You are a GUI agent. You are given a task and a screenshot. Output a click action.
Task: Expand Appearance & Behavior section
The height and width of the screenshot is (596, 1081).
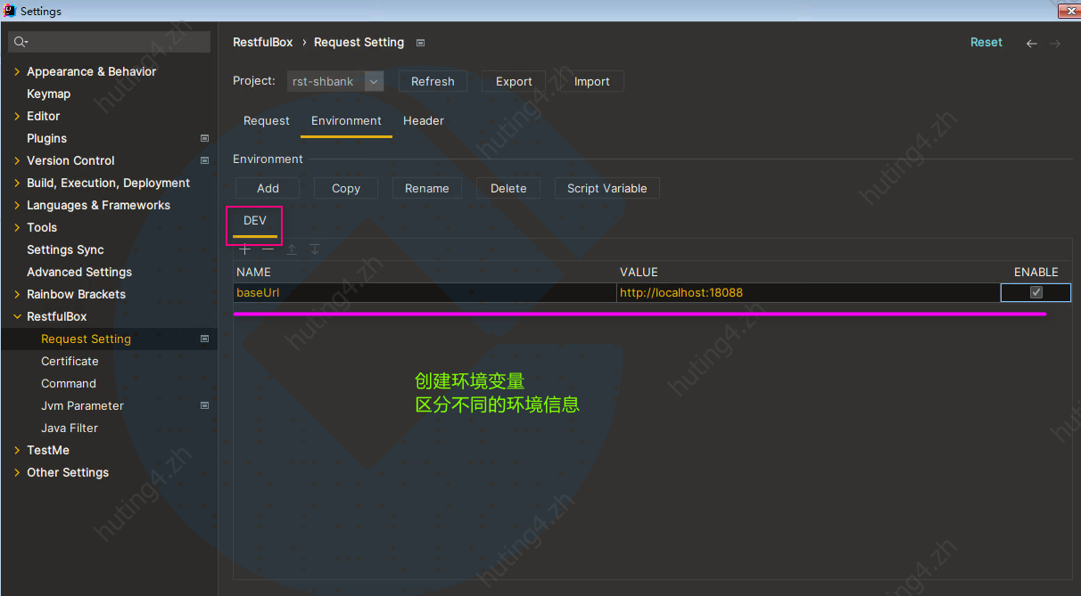click(x=17, y=71)
